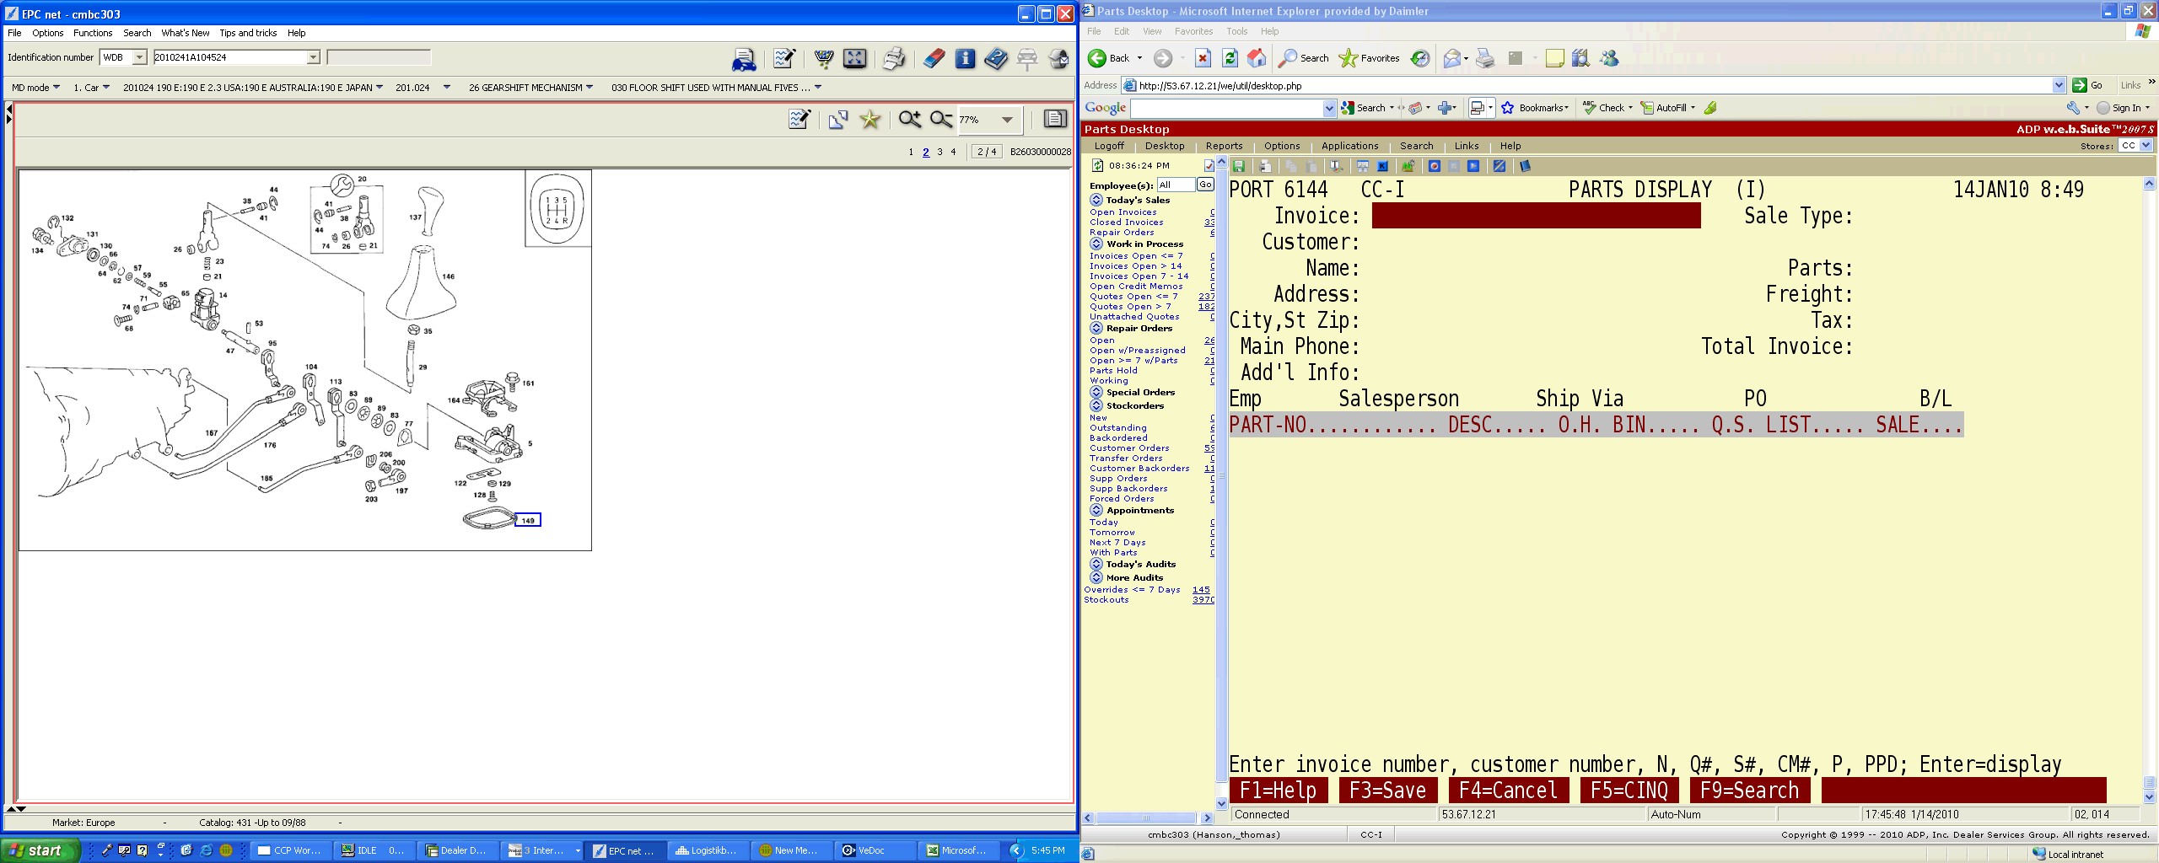Open the Reports menu in Parts Desktop
The width and height of the screenshot is (2159, 863).
tap(1224, 146)
